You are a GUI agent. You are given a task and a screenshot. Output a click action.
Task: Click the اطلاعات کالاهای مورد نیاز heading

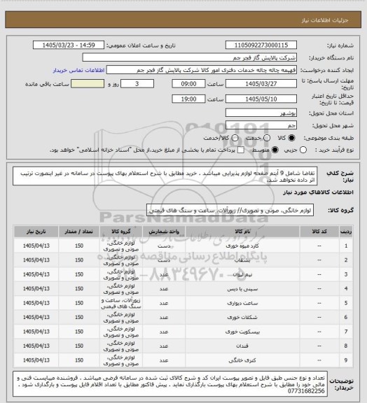pos(318,192)
